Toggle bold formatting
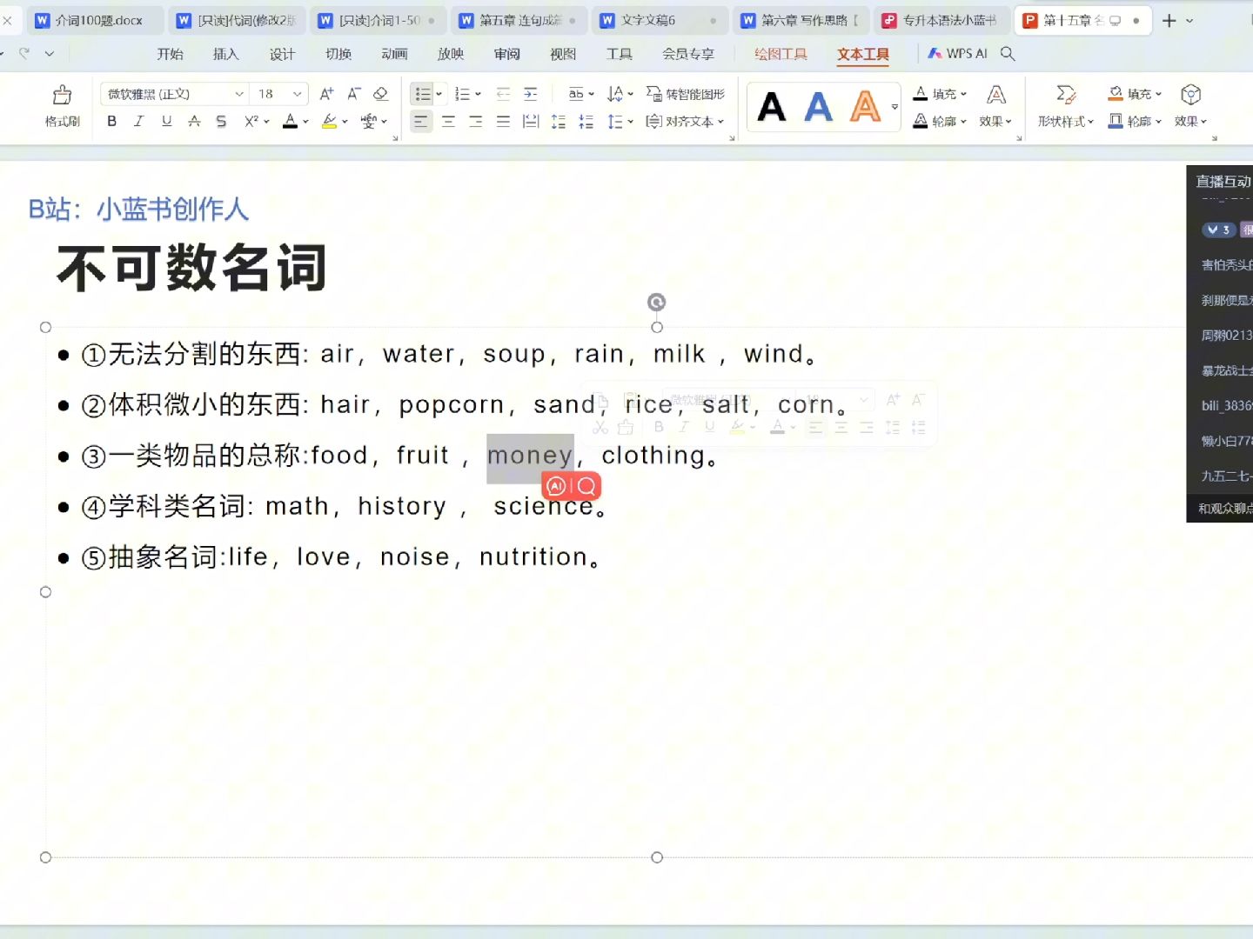The height and width of the screenshot is (939, 1253). click(111, 122)
